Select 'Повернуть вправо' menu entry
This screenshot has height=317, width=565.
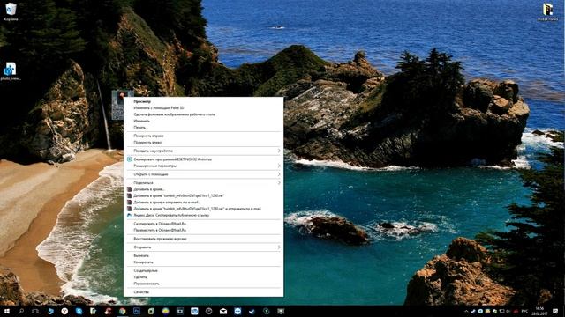coord(149,136)
